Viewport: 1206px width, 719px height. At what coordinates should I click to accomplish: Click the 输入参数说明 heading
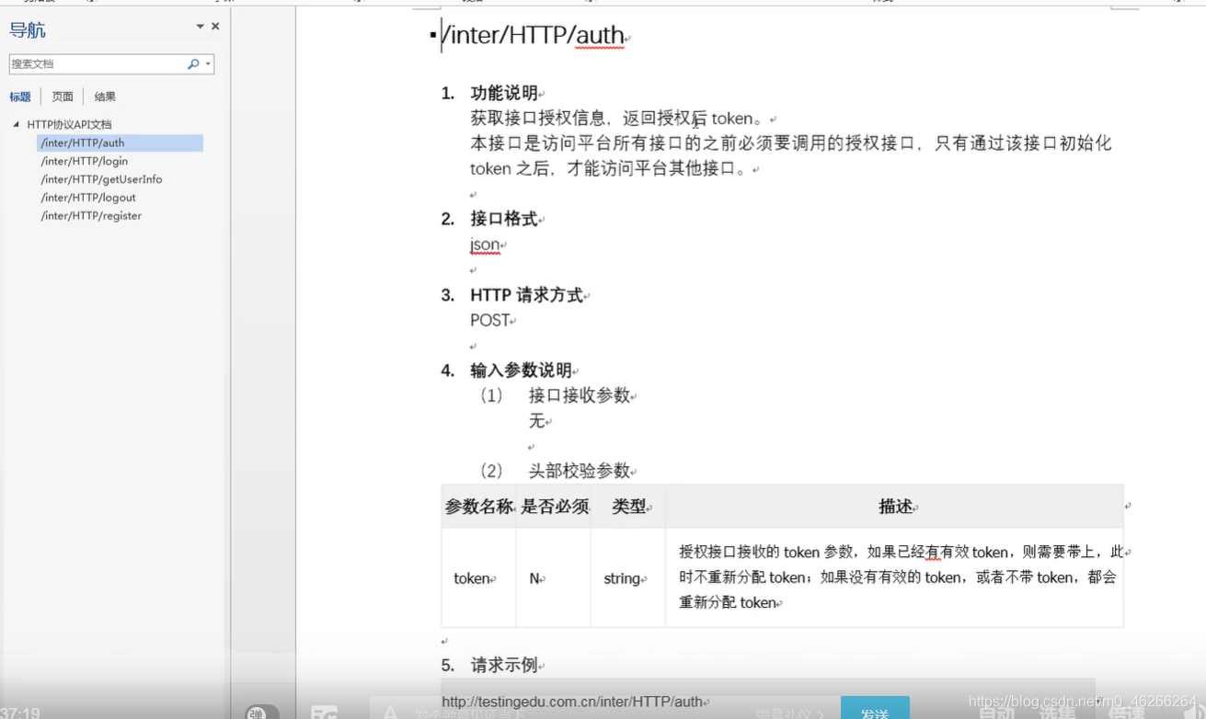522,371
